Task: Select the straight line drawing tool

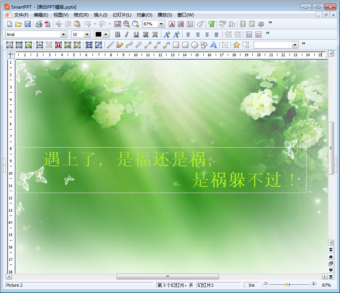Action: (x=110, y=45)
